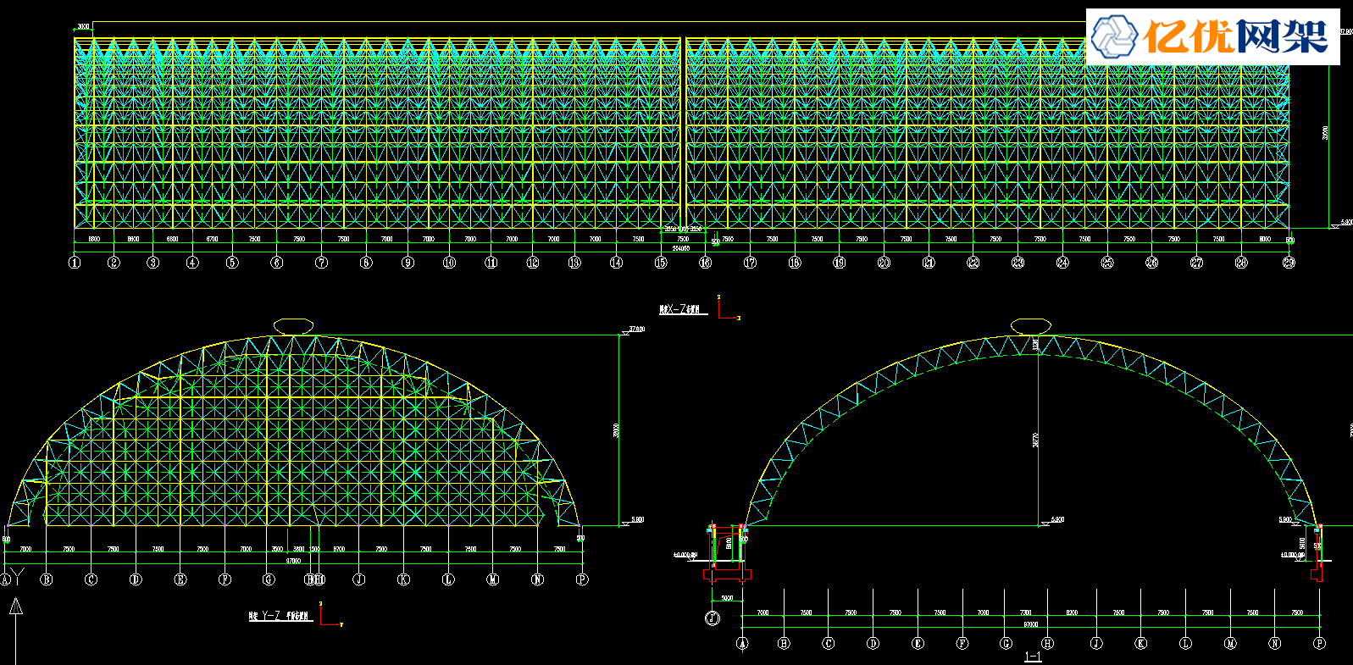Select the J' axis bubble beside section 1-1
Viewport: 1353px width, 665px height.
713,618
